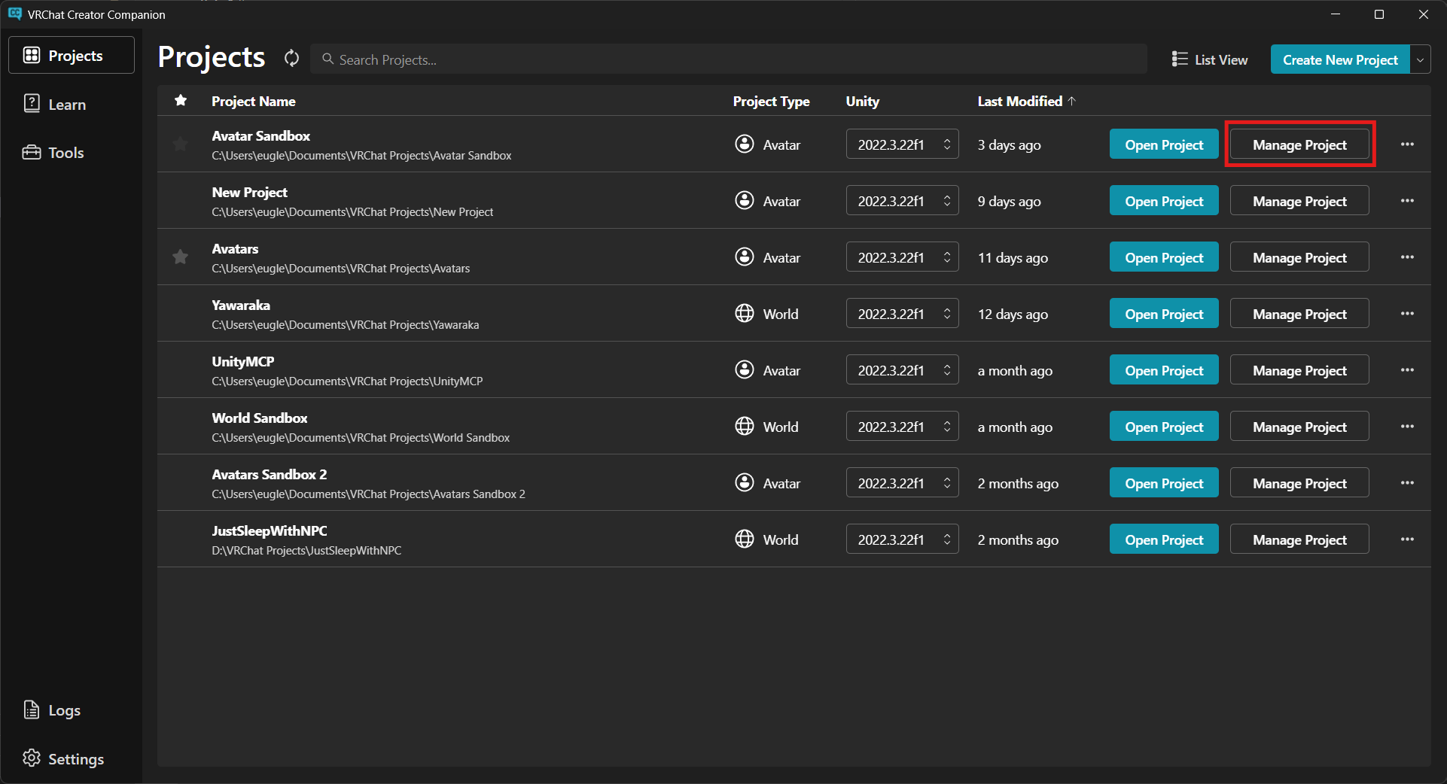
Task: Show more options for JustSleepWithNPC
Action: click(1407, 539)
